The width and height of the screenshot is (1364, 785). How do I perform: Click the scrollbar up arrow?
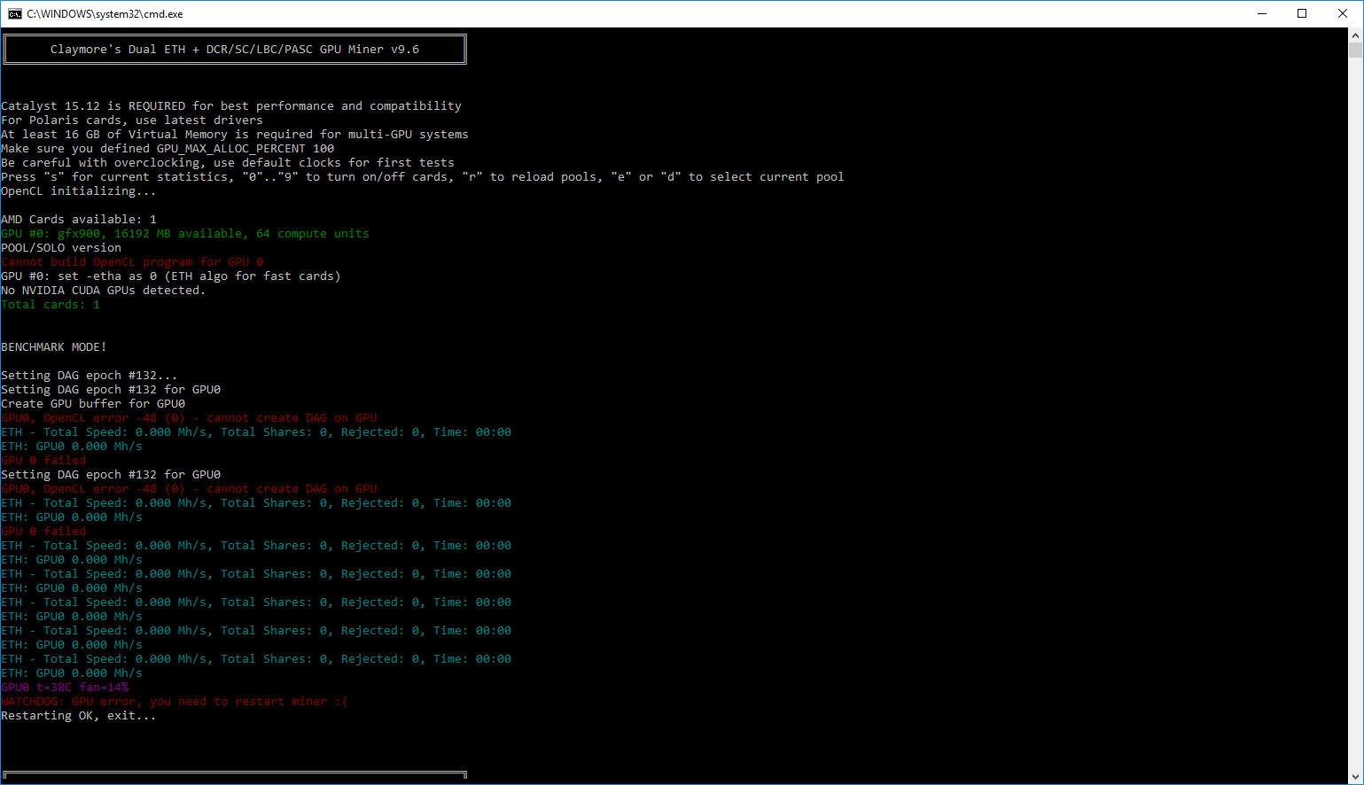1356,35
